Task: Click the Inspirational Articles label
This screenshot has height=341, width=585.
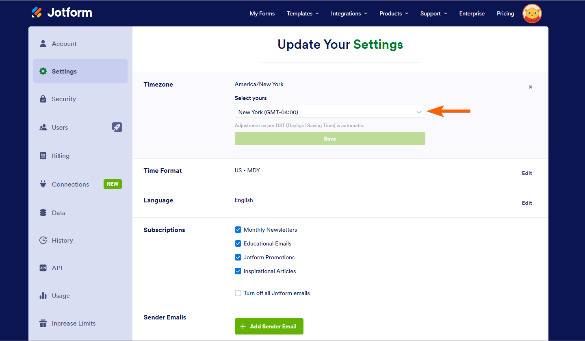Action: (x=270, y=271)
